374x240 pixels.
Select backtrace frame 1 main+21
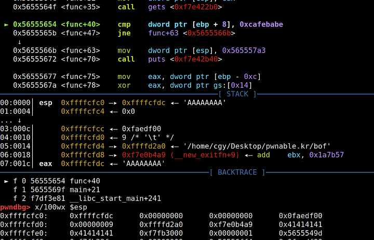click(x=57, y=190)
